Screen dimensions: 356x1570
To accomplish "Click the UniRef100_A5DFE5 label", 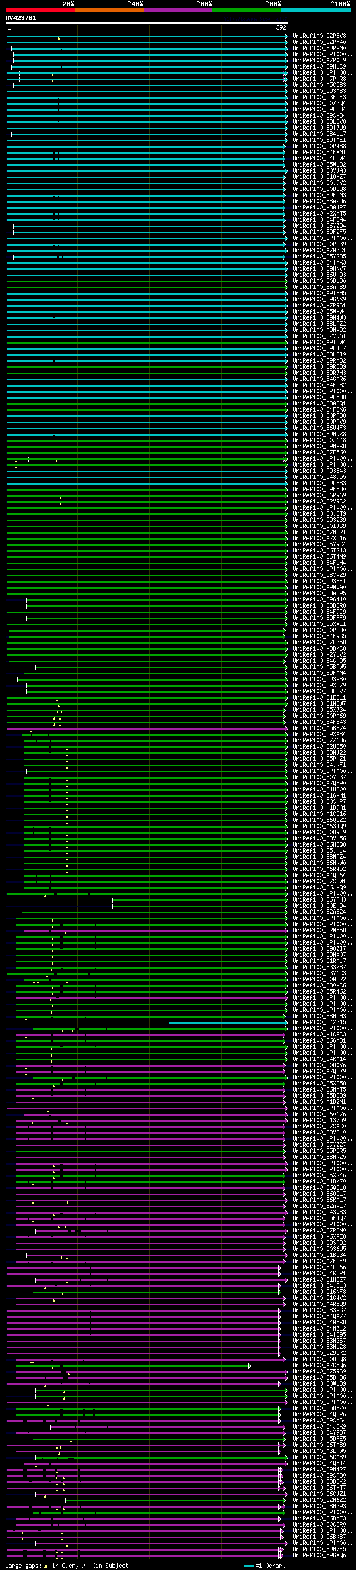I will 319,1439.
